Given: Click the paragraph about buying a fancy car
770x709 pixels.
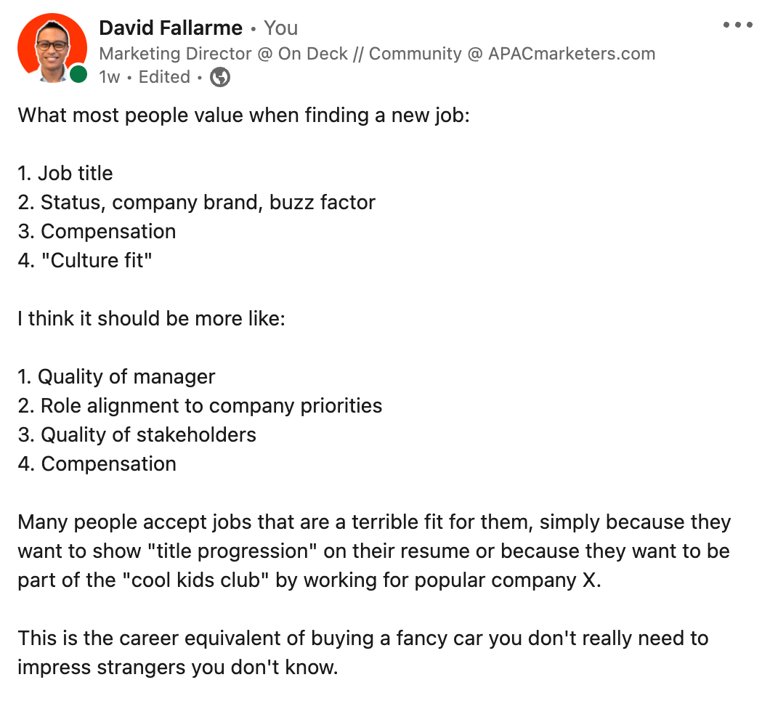Looking at the screenshot, I should pyautogui.click(x=363, y=652).
